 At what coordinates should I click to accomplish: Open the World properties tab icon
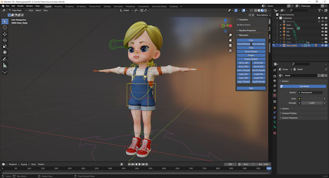275,95
